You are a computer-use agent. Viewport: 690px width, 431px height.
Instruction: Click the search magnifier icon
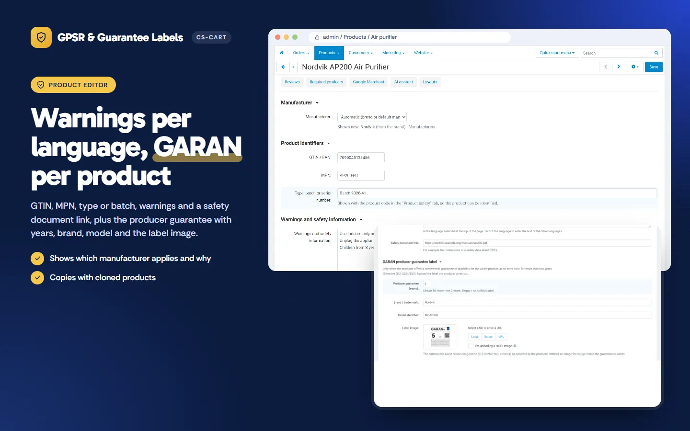[656, 53]
